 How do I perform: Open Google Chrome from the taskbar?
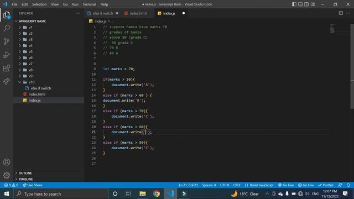(156, 194)
